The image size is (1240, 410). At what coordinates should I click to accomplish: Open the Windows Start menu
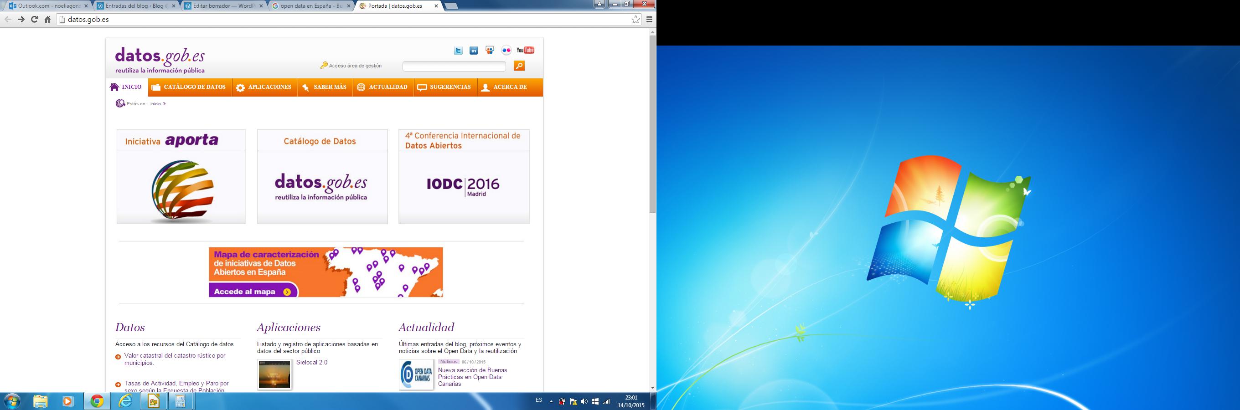(x=11, y=401)
